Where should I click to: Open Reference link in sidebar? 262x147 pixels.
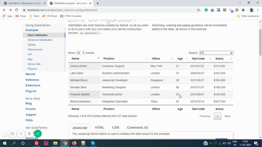tap(32, 80)
